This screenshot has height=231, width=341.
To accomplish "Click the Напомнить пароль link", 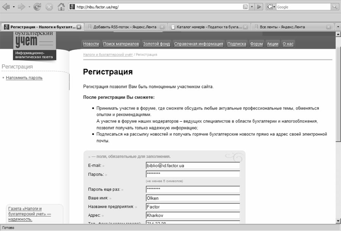I will click(x=24, y=78).
